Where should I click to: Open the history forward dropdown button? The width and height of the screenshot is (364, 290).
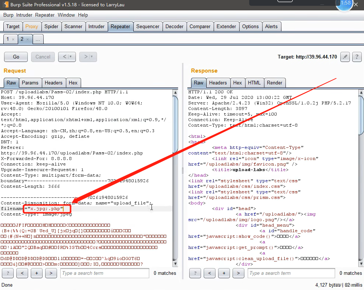coord(88,57)
